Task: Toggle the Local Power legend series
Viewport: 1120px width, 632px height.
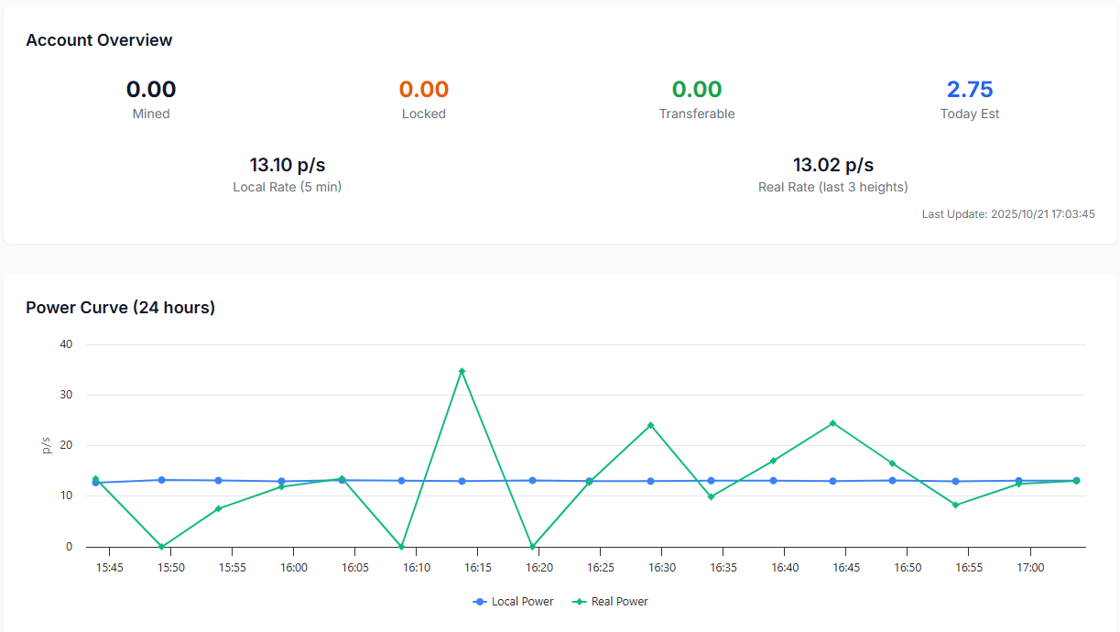Action: [x=522, y=602]
